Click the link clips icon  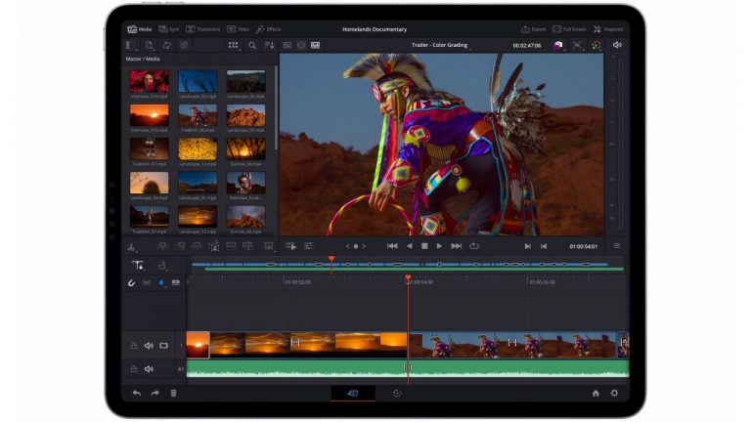184,45
